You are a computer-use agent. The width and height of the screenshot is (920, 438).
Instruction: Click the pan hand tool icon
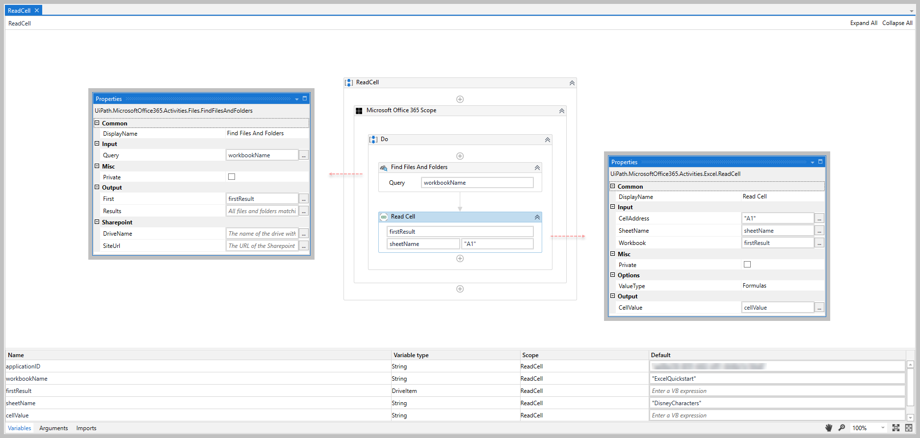(829, 428)
